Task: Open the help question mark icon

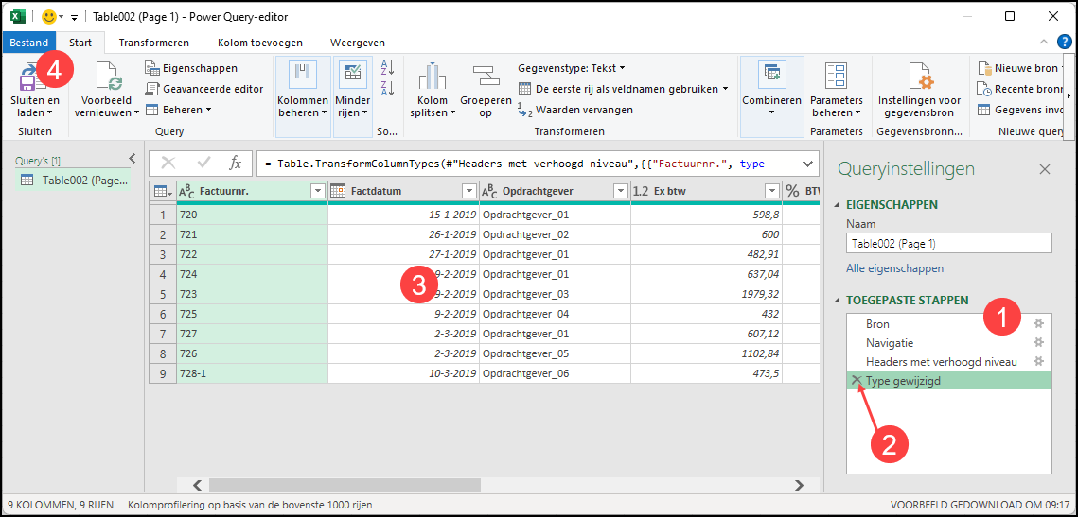Action: 1064,42
